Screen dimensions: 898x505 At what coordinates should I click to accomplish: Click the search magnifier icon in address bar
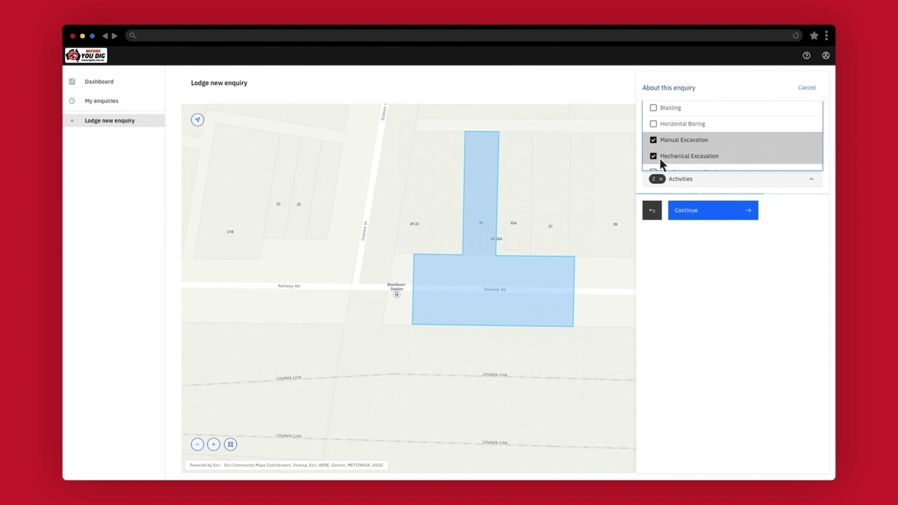[133, 36]
